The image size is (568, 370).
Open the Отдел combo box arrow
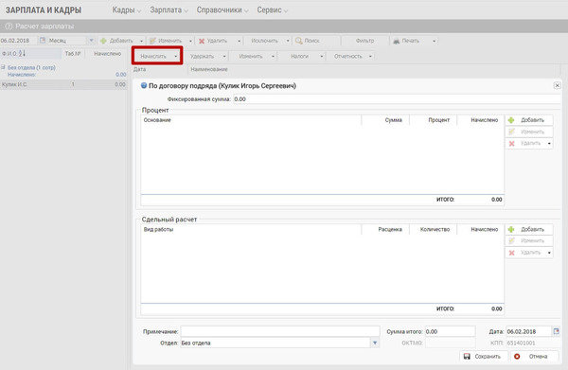pos(375,343)
